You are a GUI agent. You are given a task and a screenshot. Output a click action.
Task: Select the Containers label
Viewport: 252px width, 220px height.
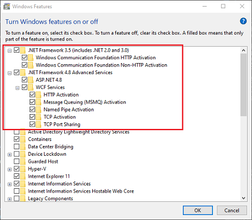[40, 139]
